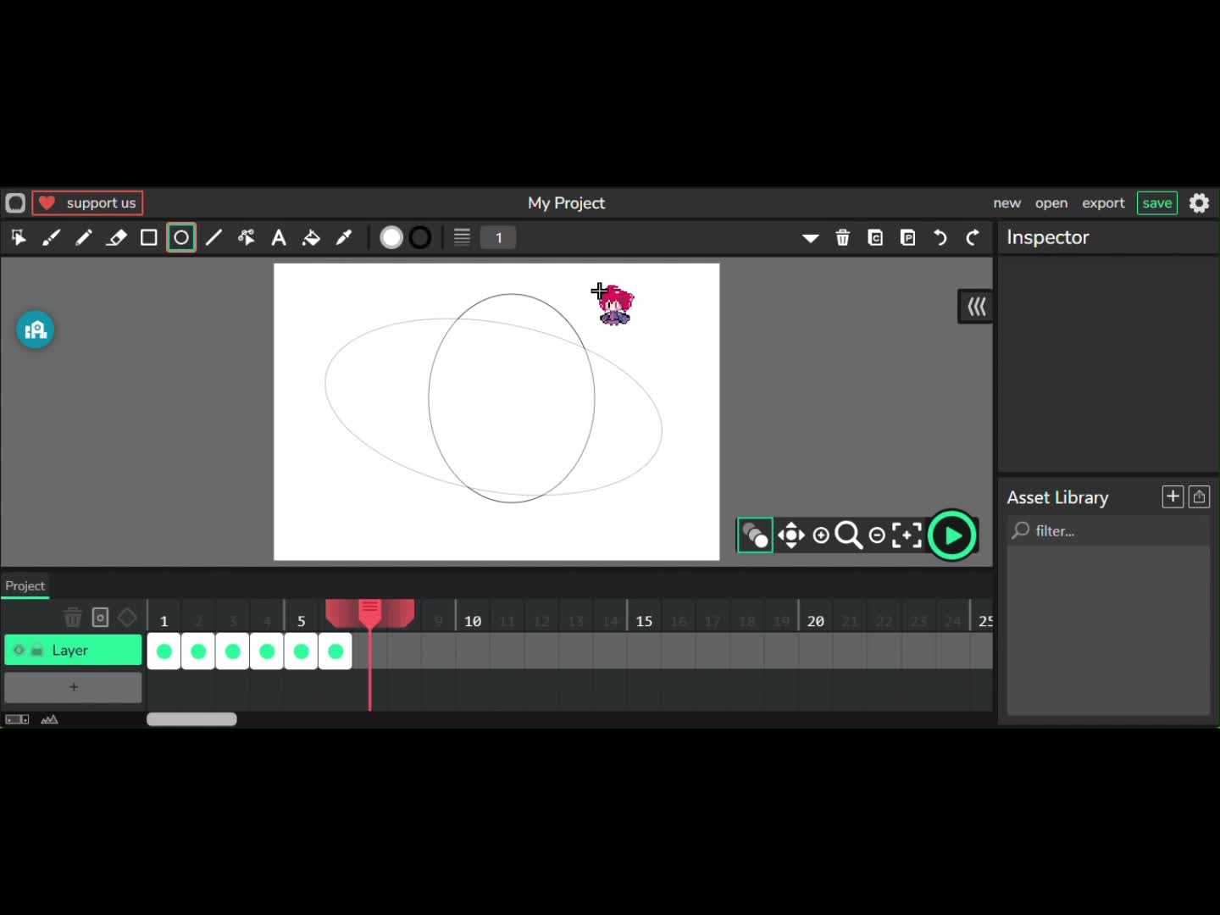Select the Line tool
The image size is (1220, 915).
click(213, 238)
